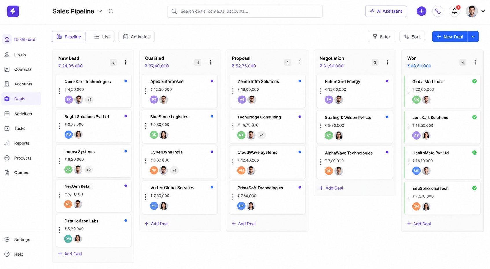Viewport: 490px width, 269px height.
Task: Expand the user account chevron
Action: click(x=483, y=11)
